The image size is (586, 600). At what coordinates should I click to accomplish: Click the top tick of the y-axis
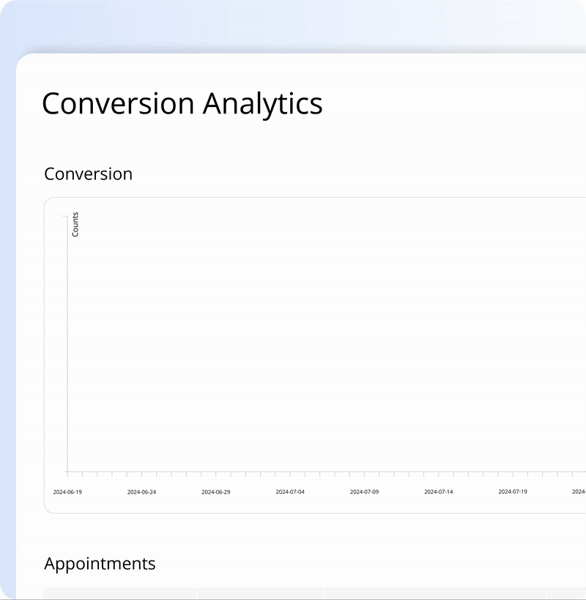pyautogui.click(x=65, y=216)
